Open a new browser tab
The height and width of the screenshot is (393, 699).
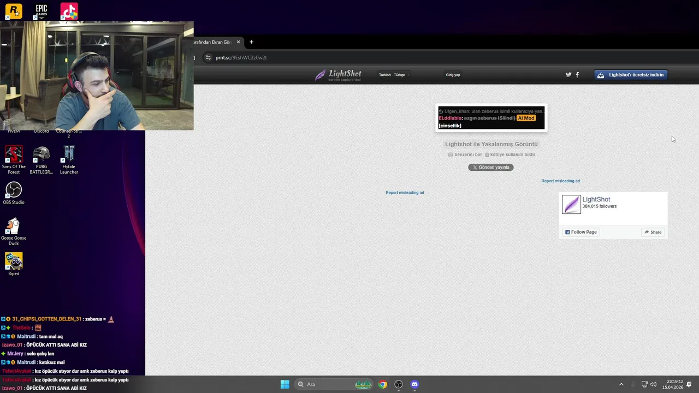tap(251, 42)
